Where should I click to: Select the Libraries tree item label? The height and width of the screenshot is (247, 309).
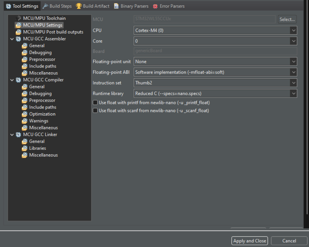(x=38, y=148)
